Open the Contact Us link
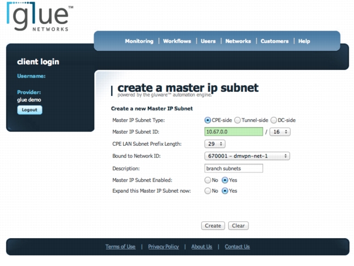Viewport: 354px width, 266px height. [237, 247]
